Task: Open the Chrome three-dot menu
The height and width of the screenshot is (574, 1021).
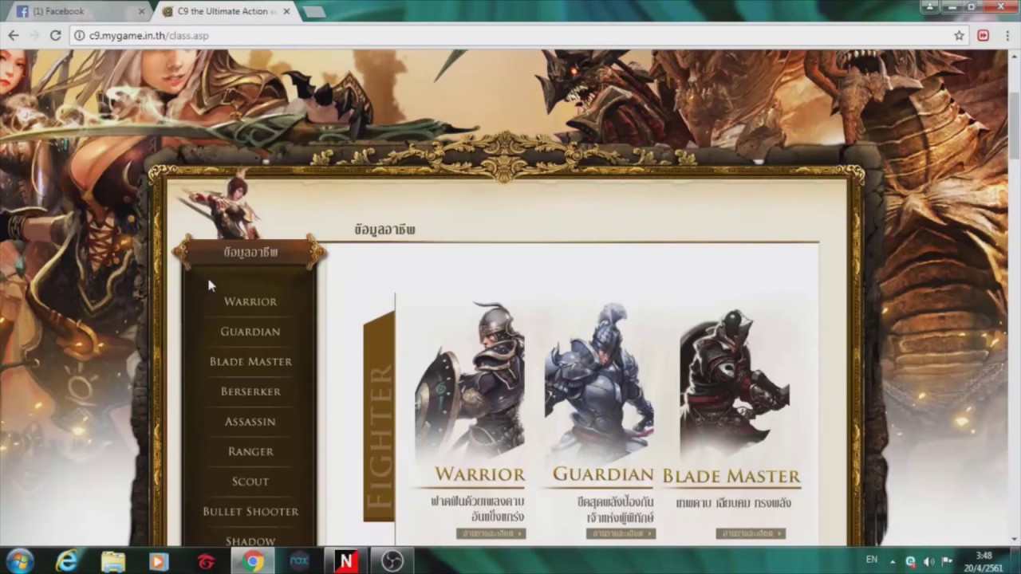Action: (1007, 35)
